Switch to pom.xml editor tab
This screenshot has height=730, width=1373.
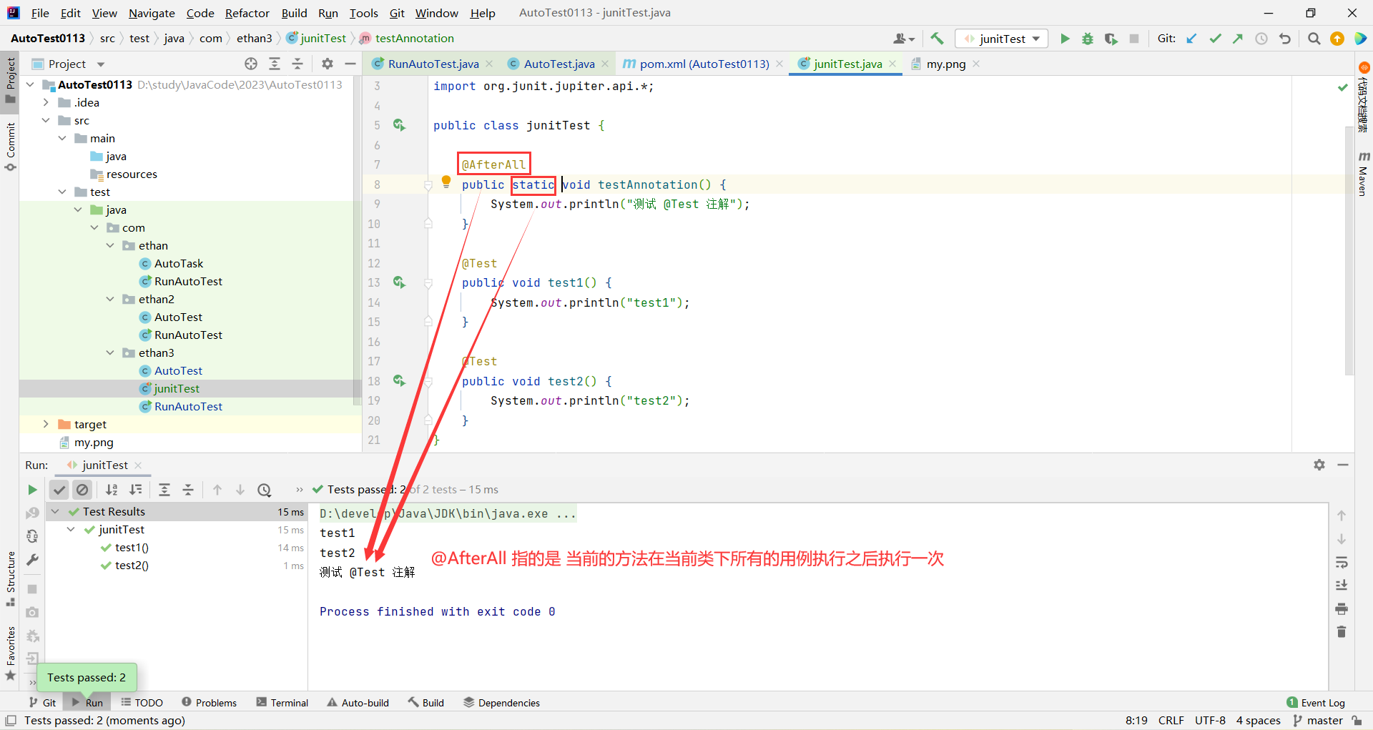704,64
